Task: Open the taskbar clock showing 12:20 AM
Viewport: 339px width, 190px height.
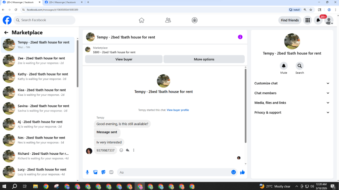Action: point(321,186)
